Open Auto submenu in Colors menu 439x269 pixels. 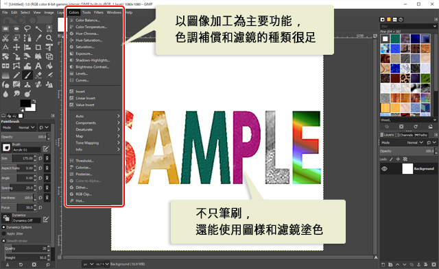click(x=95, y=116)
